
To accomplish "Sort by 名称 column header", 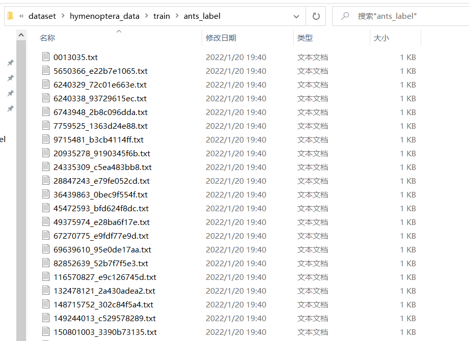I will [47, 38].
